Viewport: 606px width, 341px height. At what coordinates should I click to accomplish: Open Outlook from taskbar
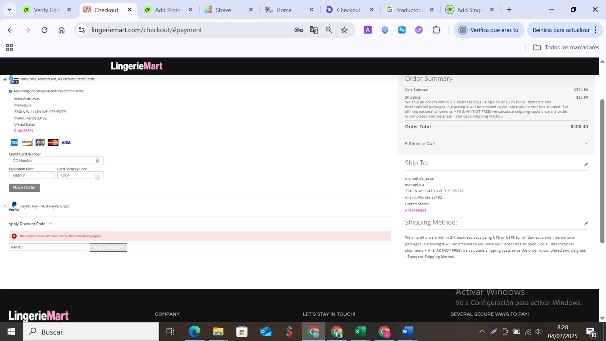(265, 332)
